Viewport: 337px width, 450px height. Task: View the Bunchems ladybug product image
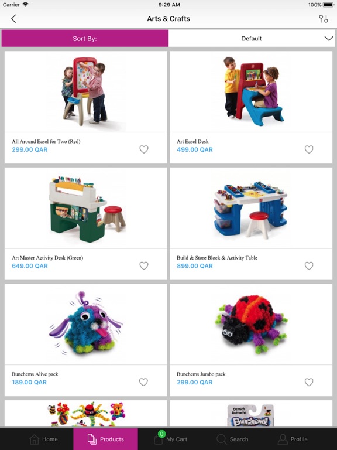coord(252,324)
